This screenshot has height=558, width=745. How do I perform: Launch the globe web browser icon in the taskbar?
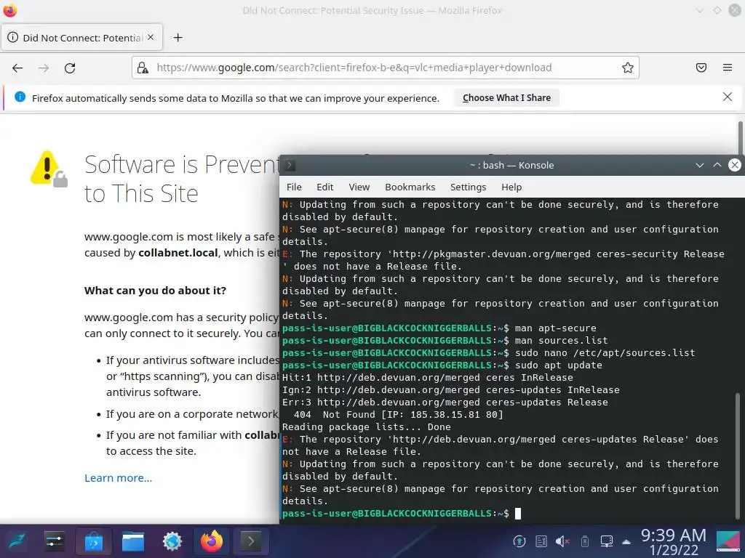[172, 541]
